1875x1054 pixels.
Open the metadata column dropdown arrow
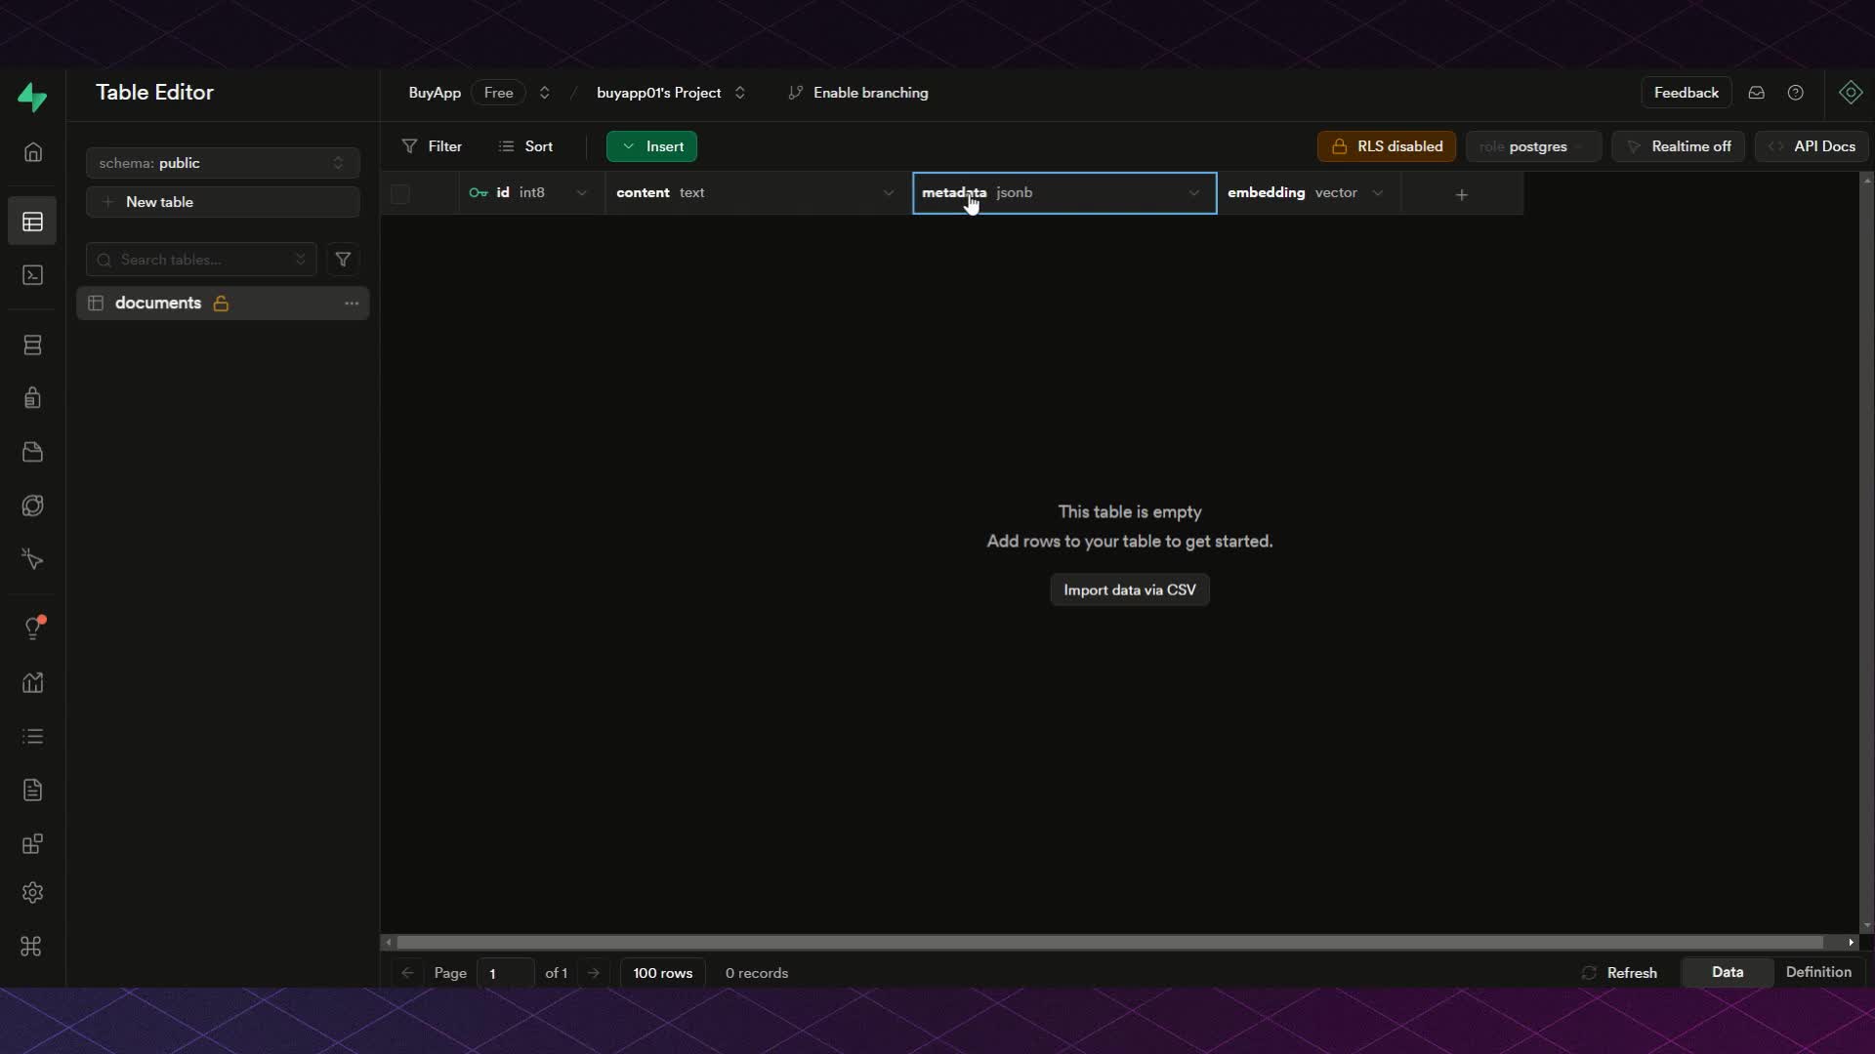pos(1193,193)
